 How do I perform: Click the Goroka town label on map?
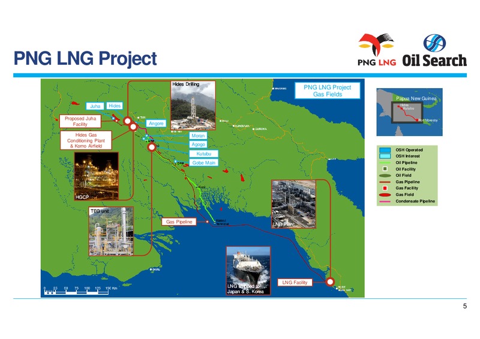click(x=260, y=129)
